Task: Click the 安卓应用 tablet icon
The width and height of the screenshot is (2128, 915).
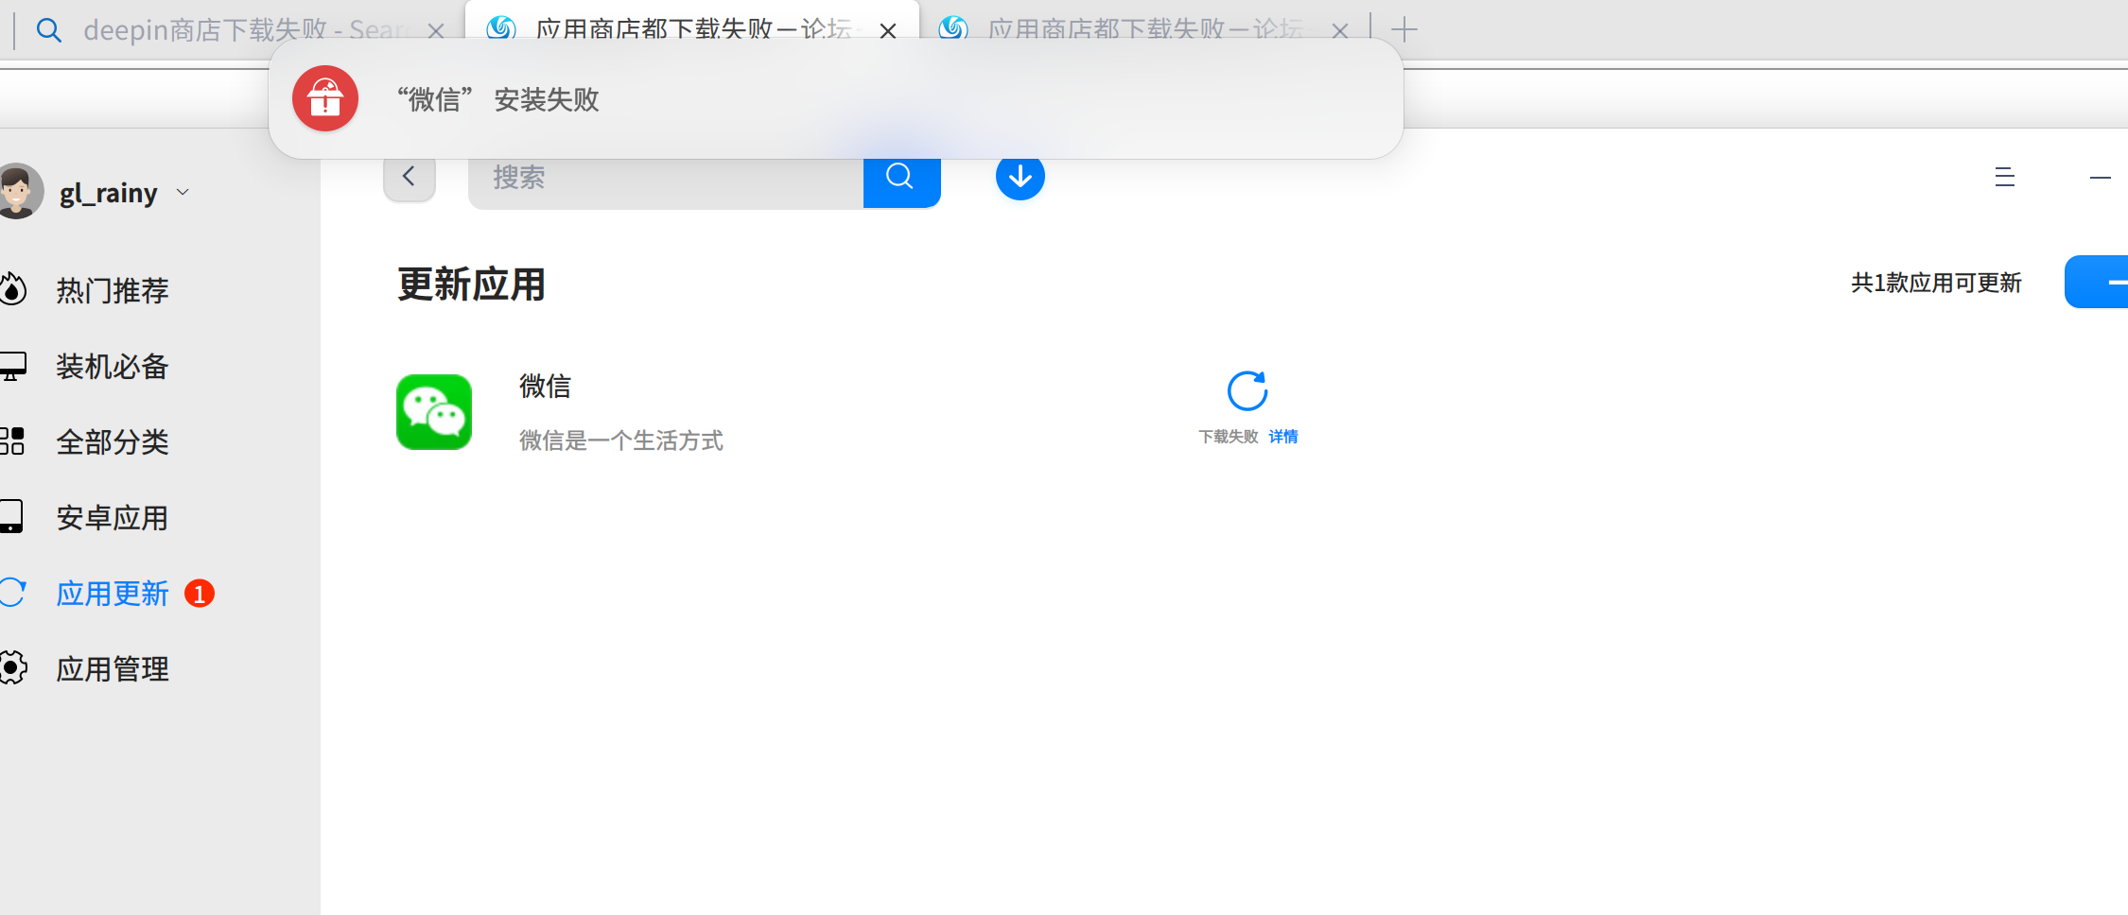Action: point(11,517)
